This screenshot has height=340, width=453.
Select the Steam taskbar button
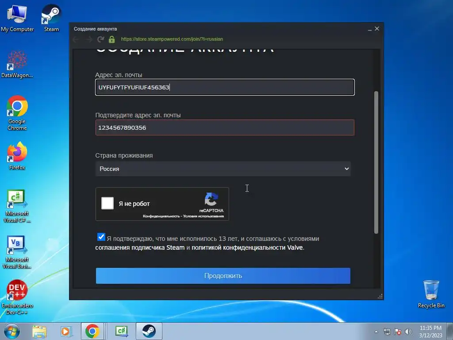[x=149, y=331]
